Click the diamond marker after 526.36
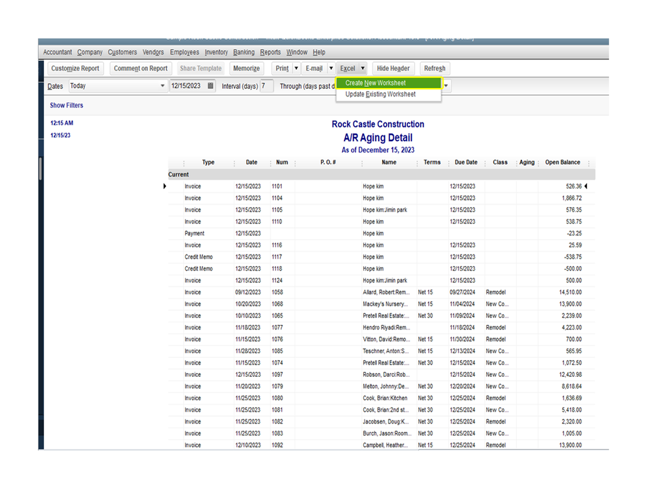 (x=586, y=186)
